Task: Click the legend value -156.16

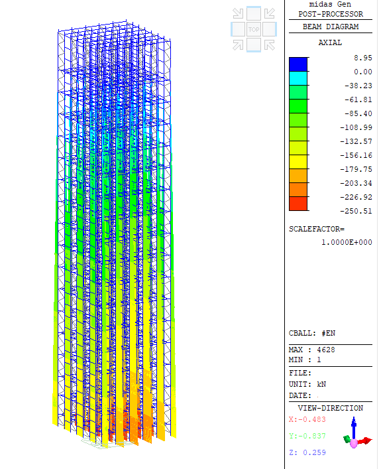Action: point(356,155)
